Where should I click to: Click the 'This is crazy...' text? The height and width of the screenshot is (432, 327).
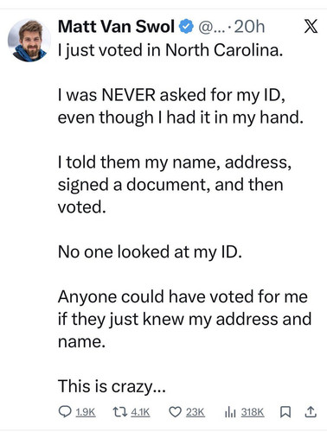pos(112,386)
